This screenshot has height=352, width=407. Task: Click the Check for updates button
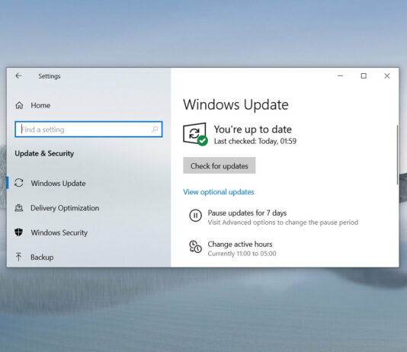pyautogui.click(x=219, y=166)
